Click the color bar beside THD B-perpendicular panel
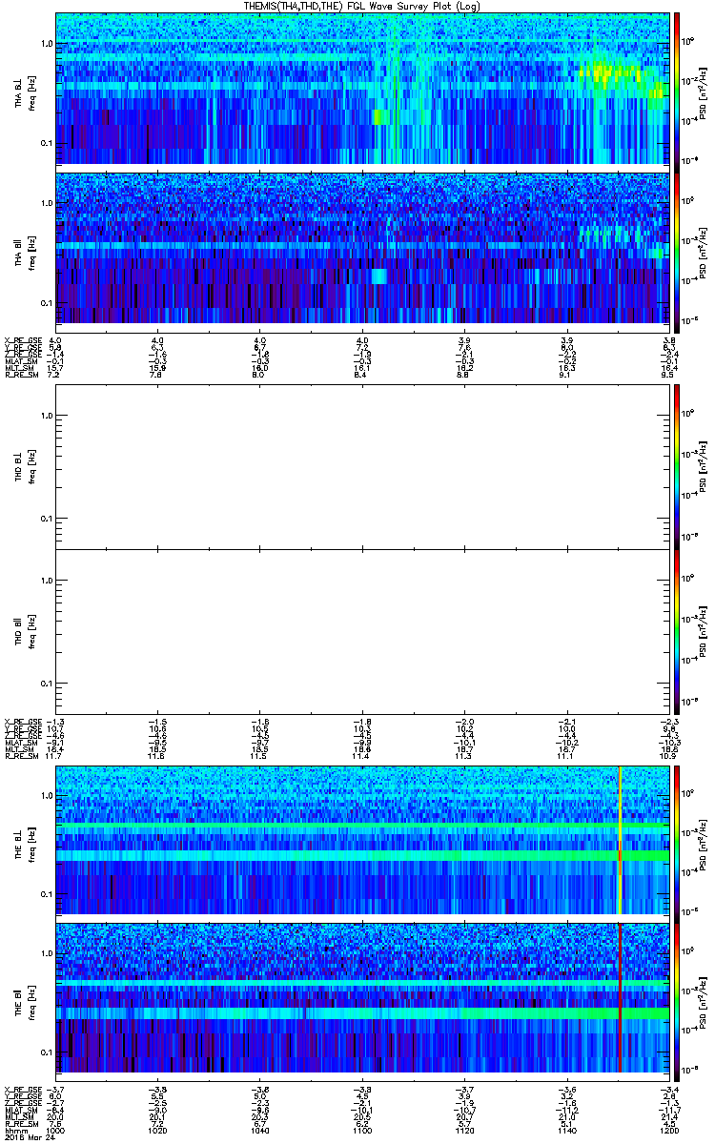The width and height of the screenshot is (715, 1144). tap(676, 466)
